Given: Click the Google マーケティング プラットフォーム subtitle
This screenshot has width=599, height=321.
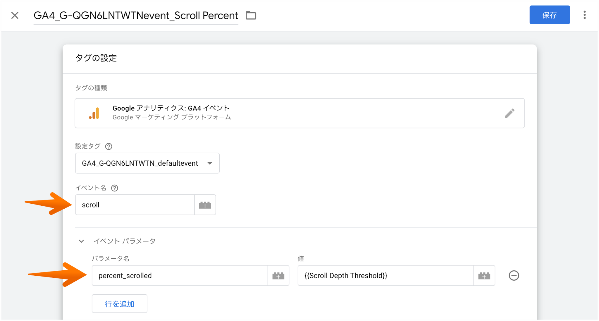Looking at the screenshot, I should (x=172, y=117).
